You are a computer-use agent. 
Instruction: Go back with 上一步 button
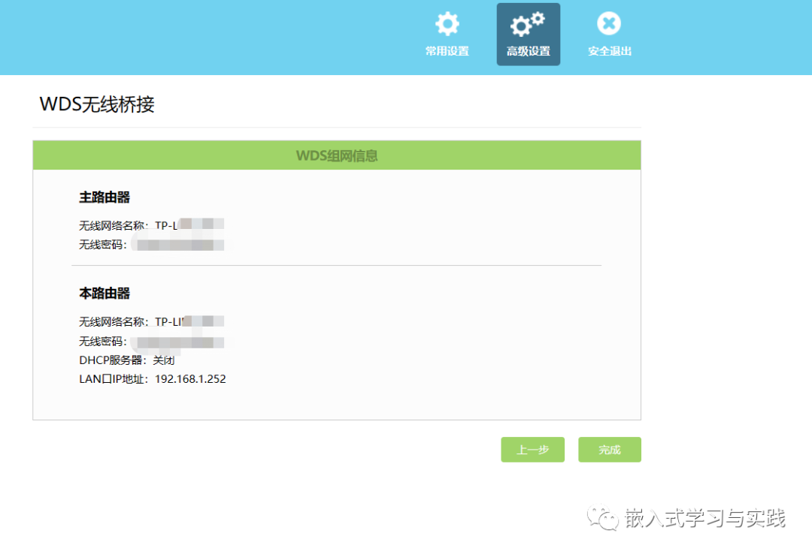click(532, 450)
